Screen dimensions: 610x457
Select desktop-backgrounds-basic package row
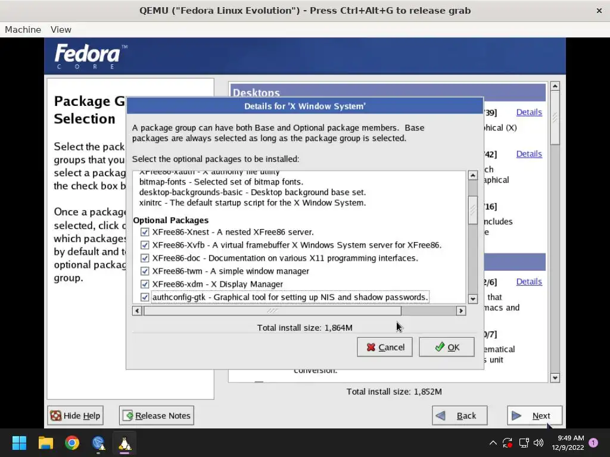point(253,192)
